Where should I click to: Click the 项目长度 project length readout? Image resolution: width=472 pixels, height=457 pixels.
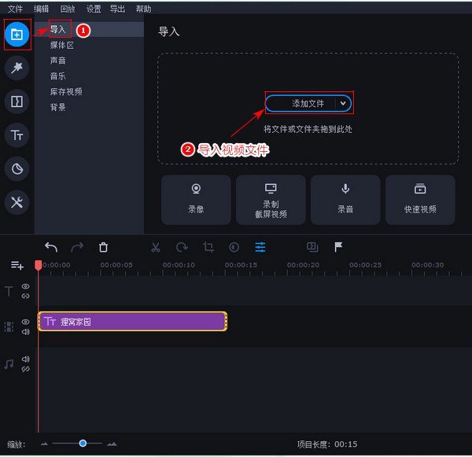pyautogui.click(x=327, y=444)
